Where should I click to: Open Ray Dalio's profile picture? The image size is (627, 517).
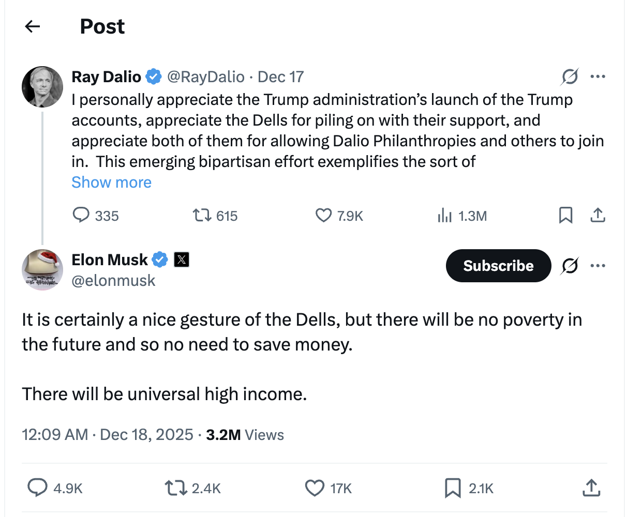(x=42, y=86)
